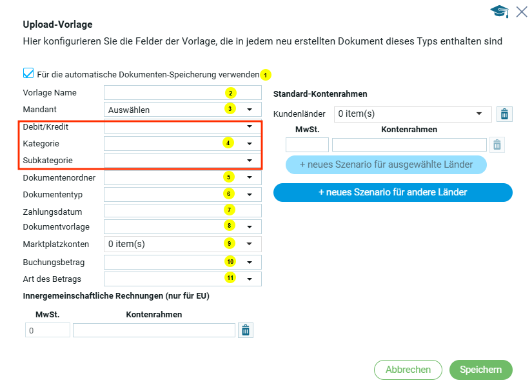Click 'neues Szenario für ausgewählte Länder' button
Viewport: 532px width, 387px height.
point(386,164)
